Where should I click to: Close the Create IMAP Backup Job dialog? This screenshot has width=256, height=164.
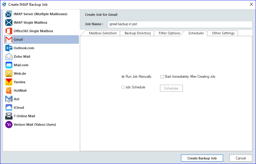tap(251, 4)
